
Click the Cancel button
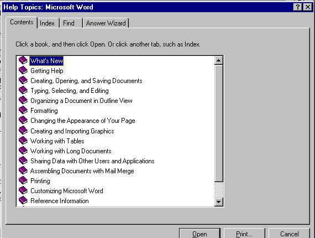tap(289, 234)
